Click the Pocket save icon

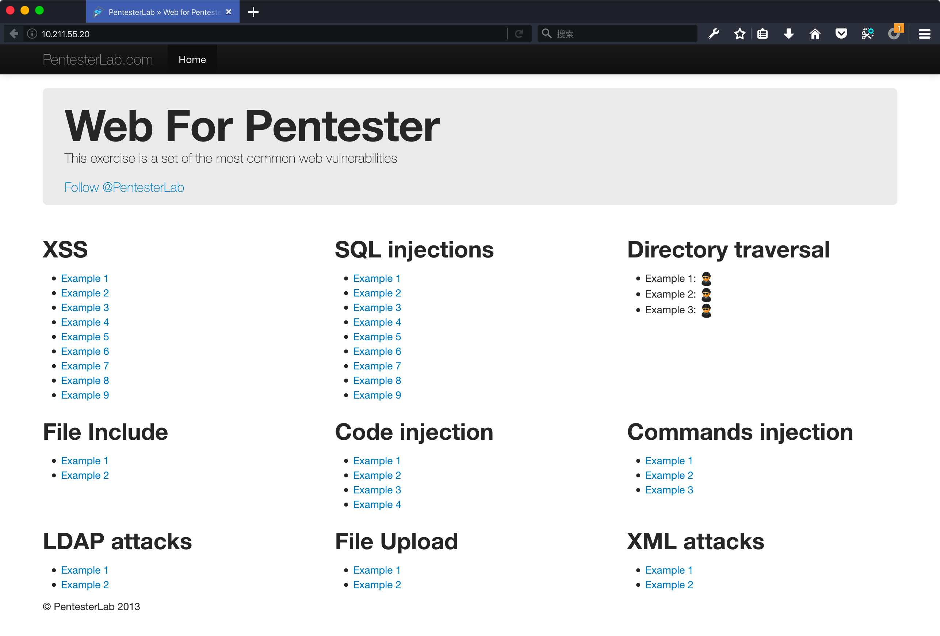pyautogui.click(x=841, y=34)
